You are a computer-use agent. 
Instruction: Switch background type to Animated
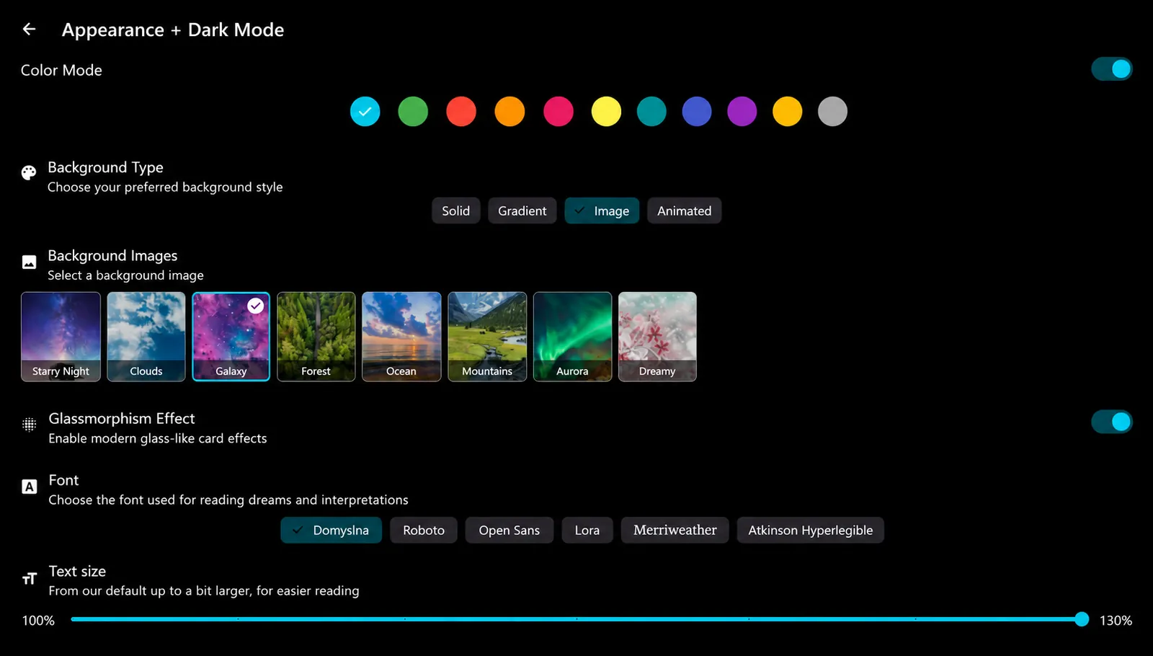click(684, 210)
